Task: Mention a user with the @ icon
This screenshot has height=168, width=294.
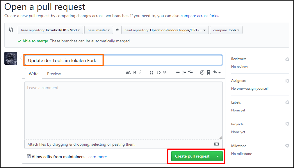Action: tap(202, 73)
